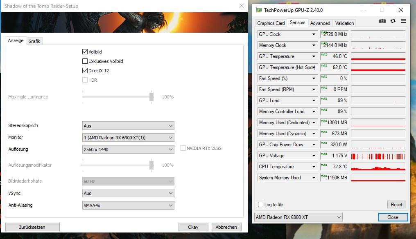
Task: Click the GPU Voltage sensor graph
Action: tap(378, 156)
